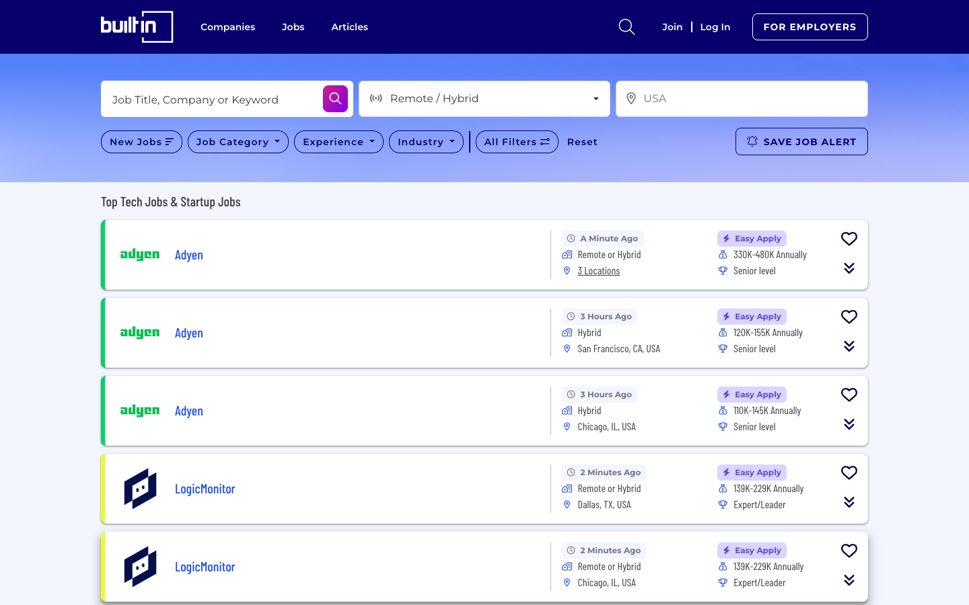Click LogicMonitor logo in Chicago card
Viewport: 969px width, 605px height.
(140, 567)
